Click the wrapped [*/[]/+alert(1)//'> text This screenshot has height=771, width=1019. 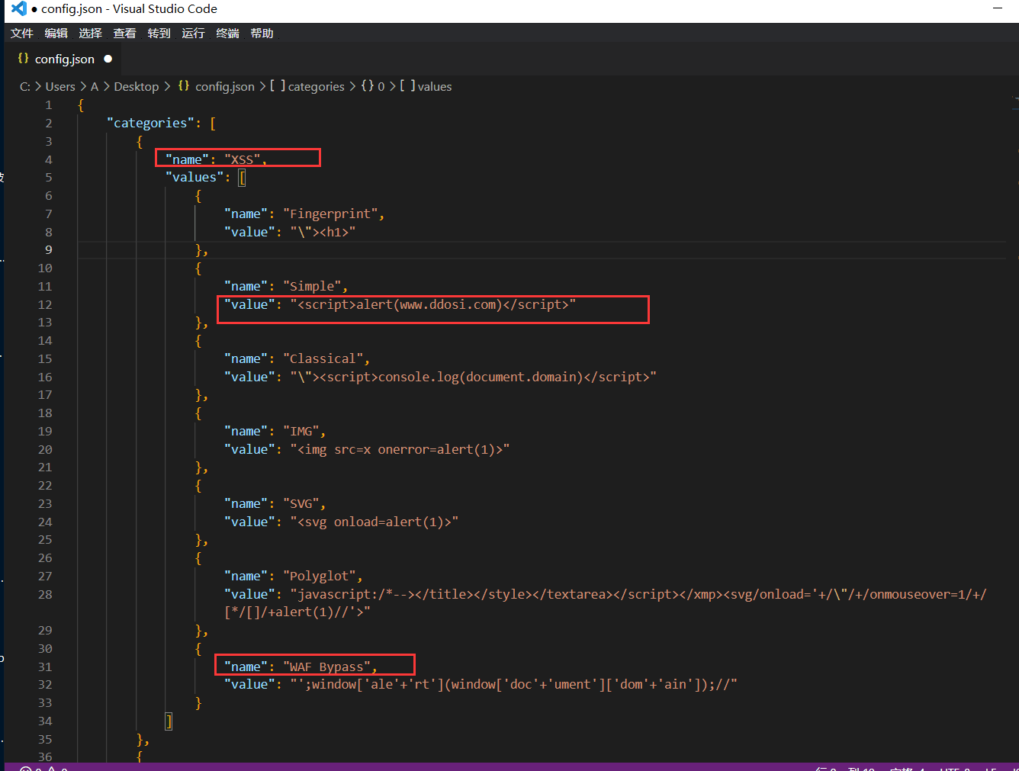click(x=297, y=612)
